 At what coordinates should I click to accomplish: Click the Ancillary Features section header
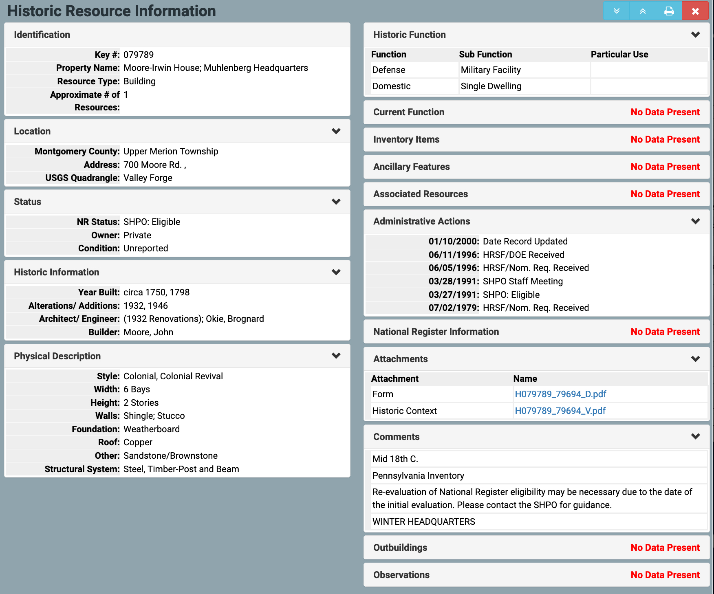[x=536, y=167]
